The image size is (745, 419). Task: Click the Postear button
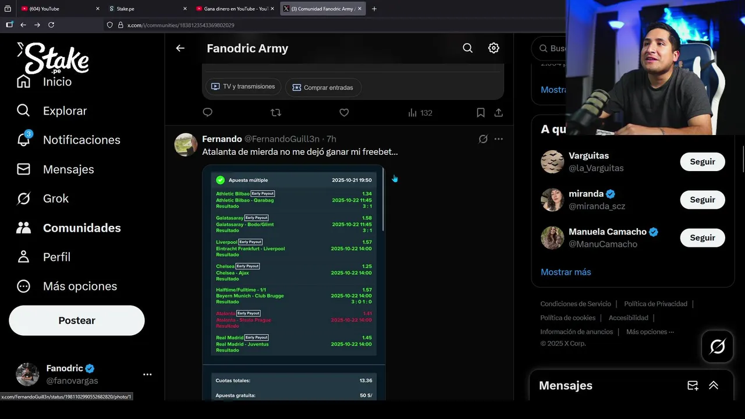pos(77,321)
